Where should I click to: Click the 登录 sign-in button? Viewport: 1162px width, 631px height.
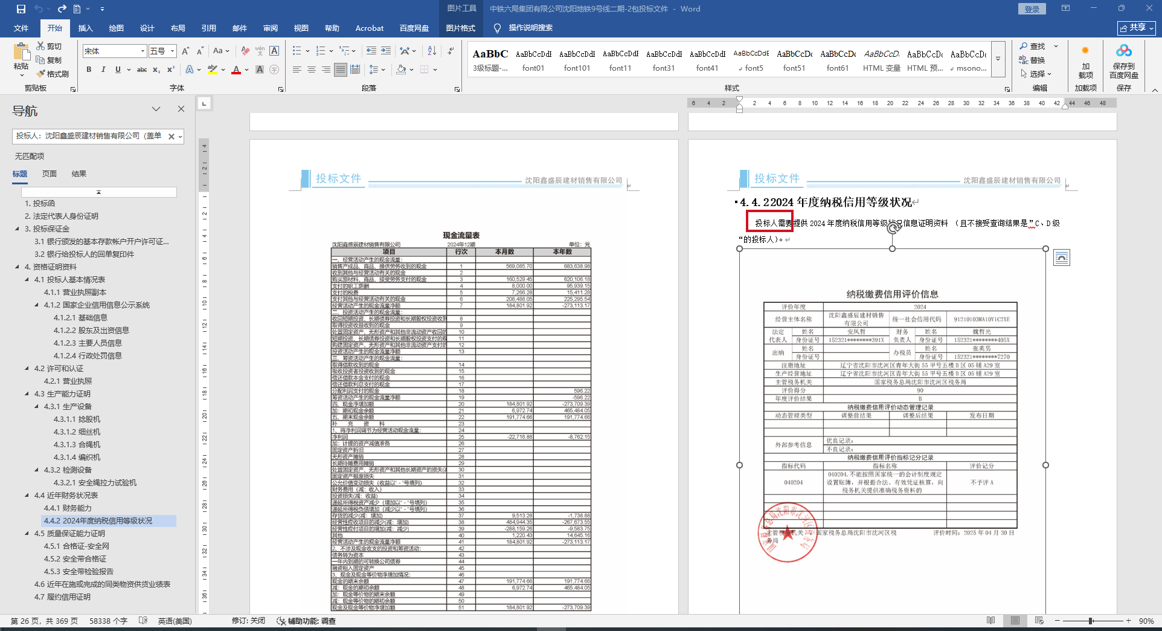(x=1032, y=9)
